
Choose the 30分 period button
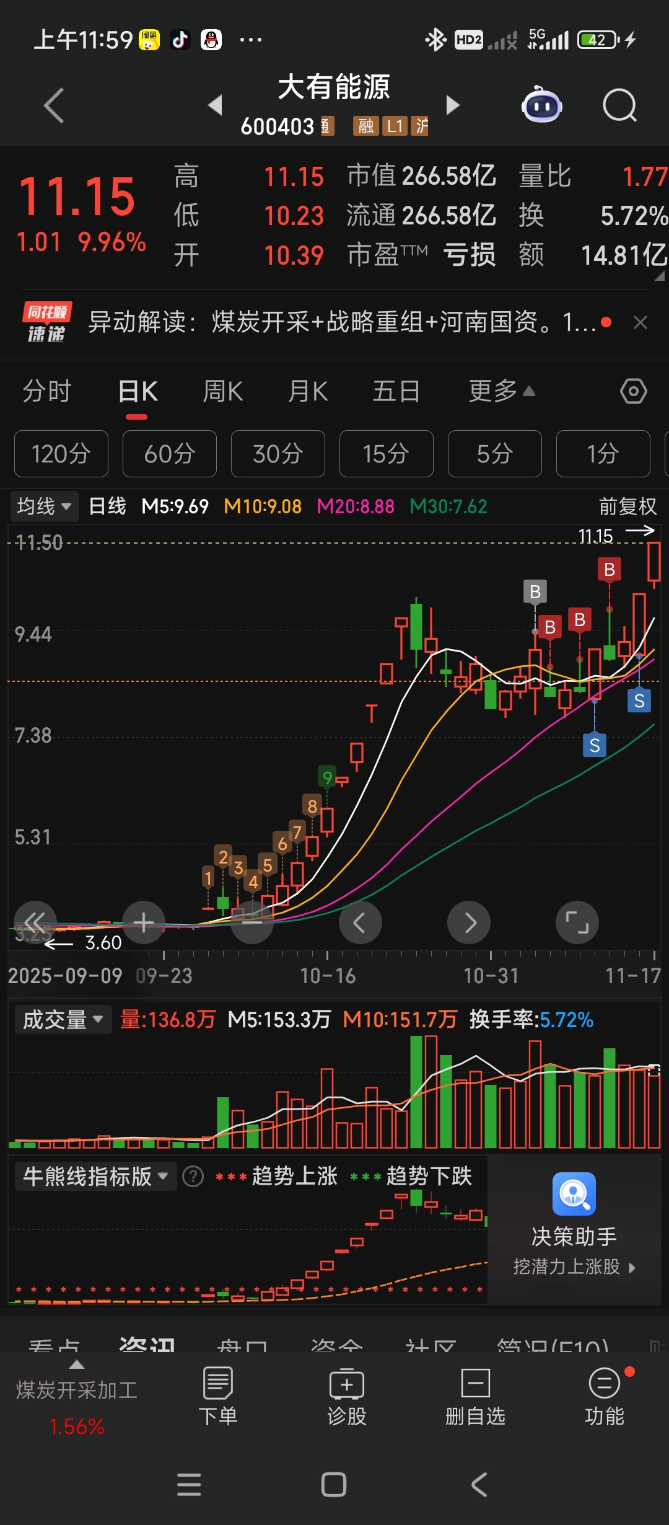tap(278, 454)
